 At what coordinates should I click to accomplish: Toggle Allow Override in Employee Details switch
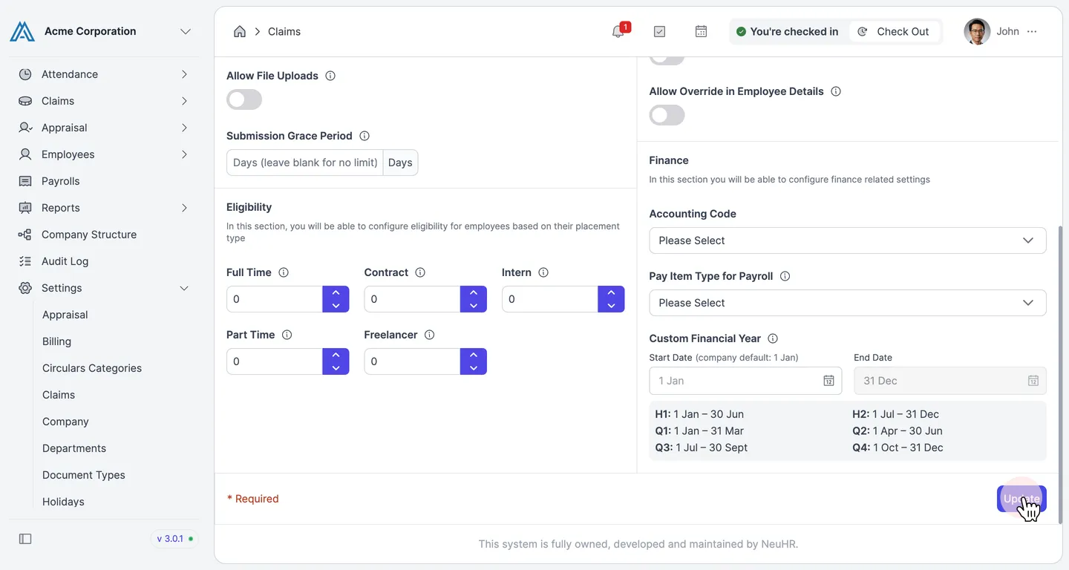tap(667, 115)
